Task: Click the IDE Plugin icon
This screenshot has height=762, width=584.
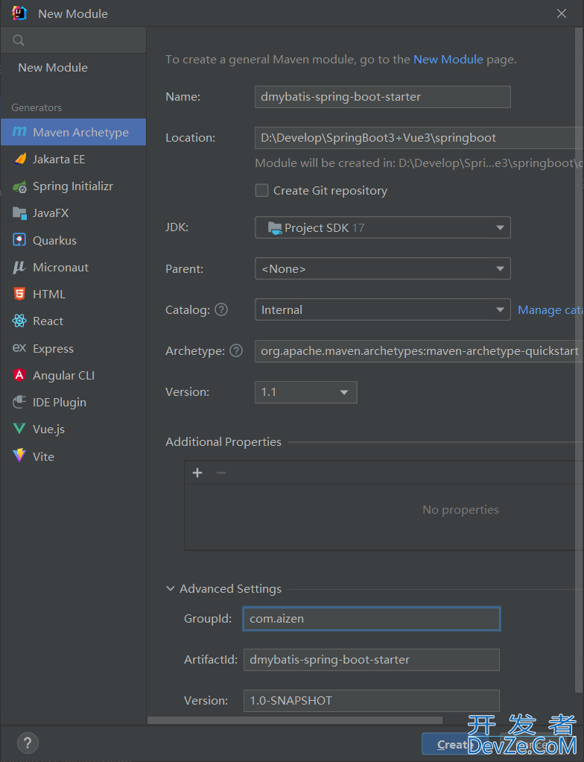Action: (19, 402)
